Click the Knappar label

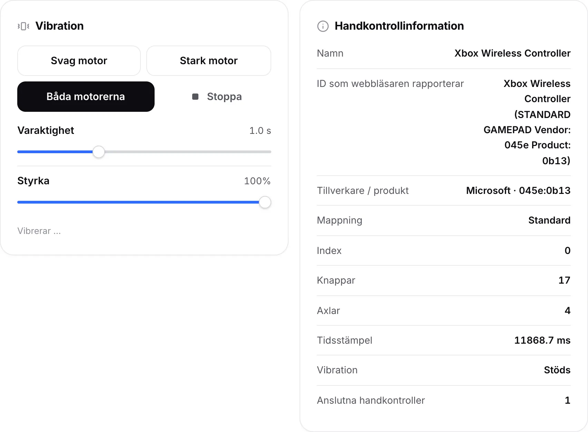click(336, 281)
